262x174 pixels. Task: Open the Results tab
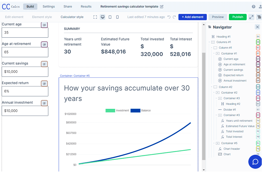tap(86, 7)
